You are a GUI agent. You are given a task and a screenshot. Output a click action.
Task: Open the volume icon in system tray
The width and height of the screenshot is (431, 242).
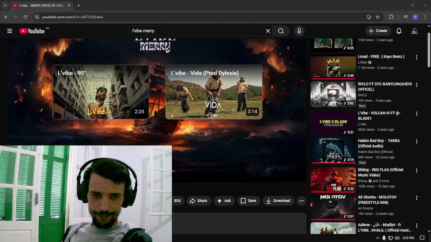397,238
